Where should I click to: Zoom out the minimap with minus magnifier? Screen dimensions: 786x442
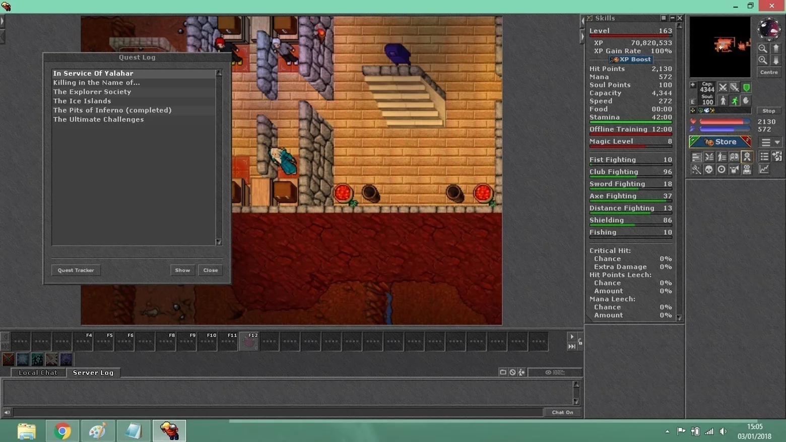click(x=763, y=48)
